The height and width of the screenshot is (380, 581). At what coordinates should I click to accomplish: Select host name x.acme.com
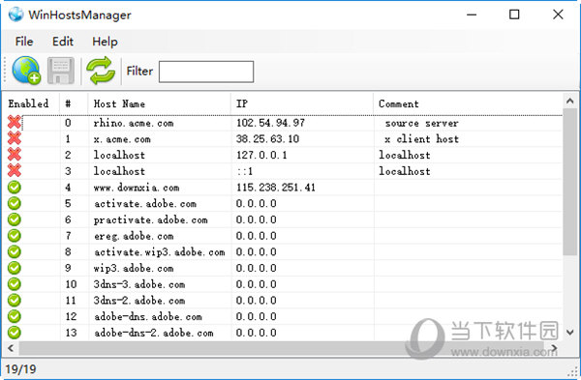[122, 139]
